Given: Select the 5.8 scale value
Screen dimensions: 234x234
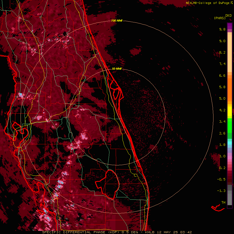Looking at the screenshot, I should (x=222, y=87).
